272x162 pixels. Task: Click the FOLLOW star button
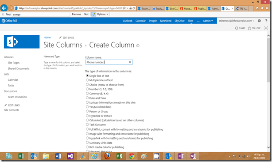(254, 28)
